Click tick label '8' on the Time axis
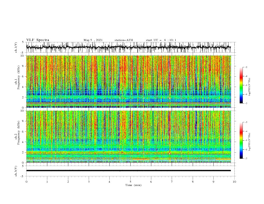 click(x=193, y=182)
